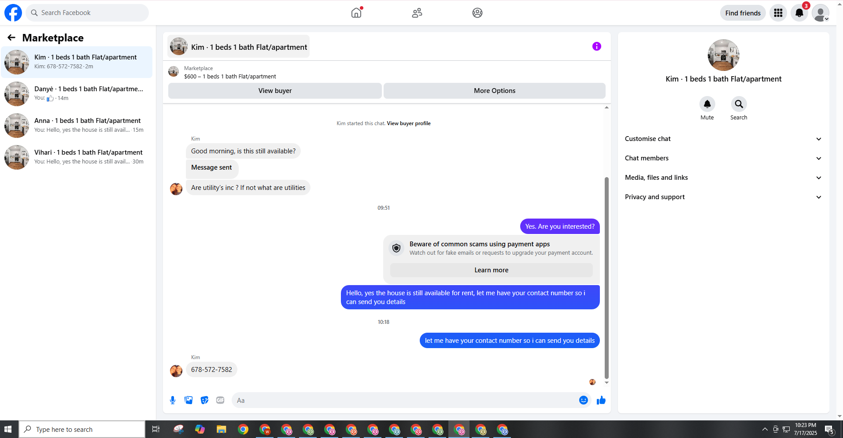Search in conversation using magnifier icon

(739, 104)
